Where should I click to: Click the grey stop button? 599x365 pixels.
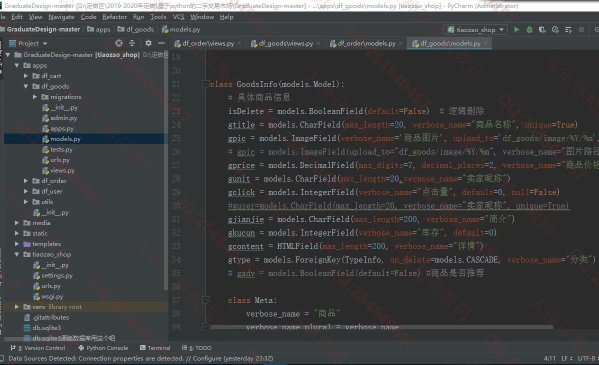581,29
